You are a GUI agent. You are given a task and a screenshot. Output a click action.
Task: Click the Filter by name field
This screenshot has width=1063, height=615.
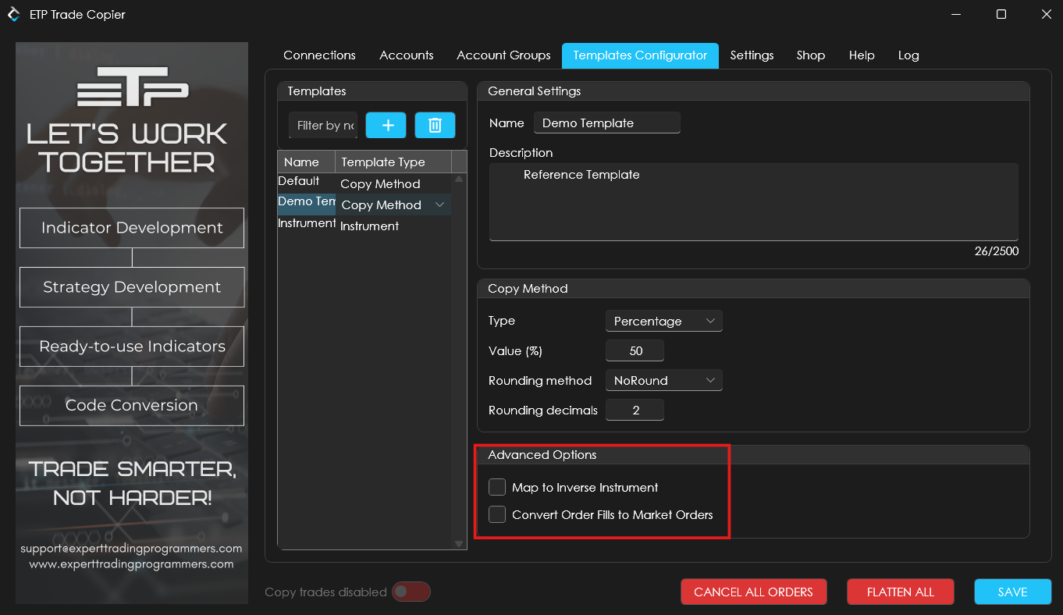tap(323, 125)
